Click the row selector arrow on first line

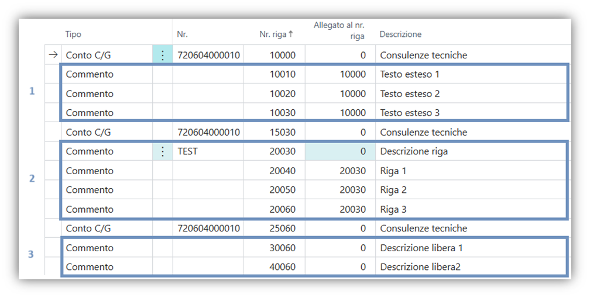[53, 55]
